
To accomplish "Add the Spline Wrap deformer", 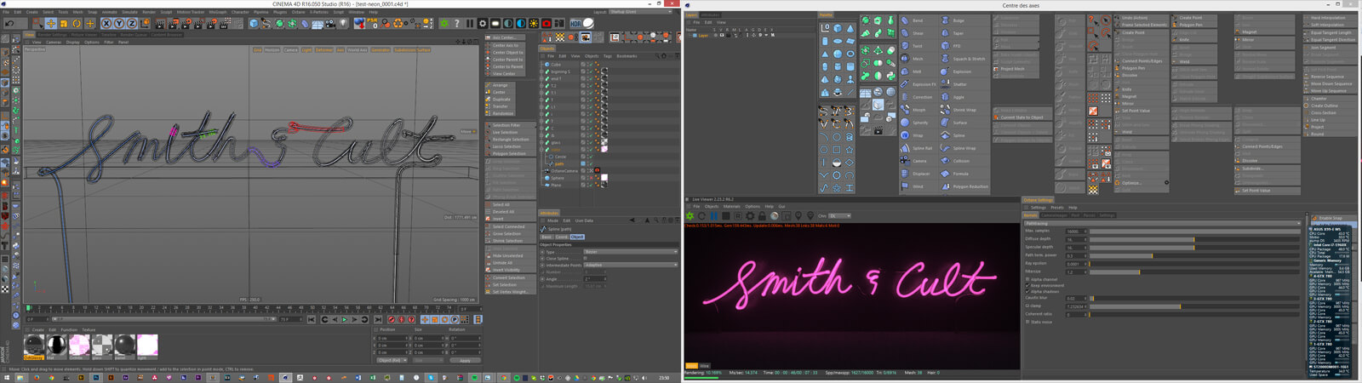I will click(964, 148).
